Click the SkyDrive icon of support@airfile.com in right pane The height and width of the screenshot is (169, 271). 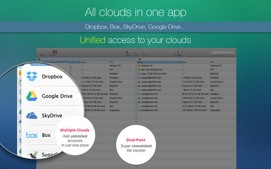[x=139, y=86]
